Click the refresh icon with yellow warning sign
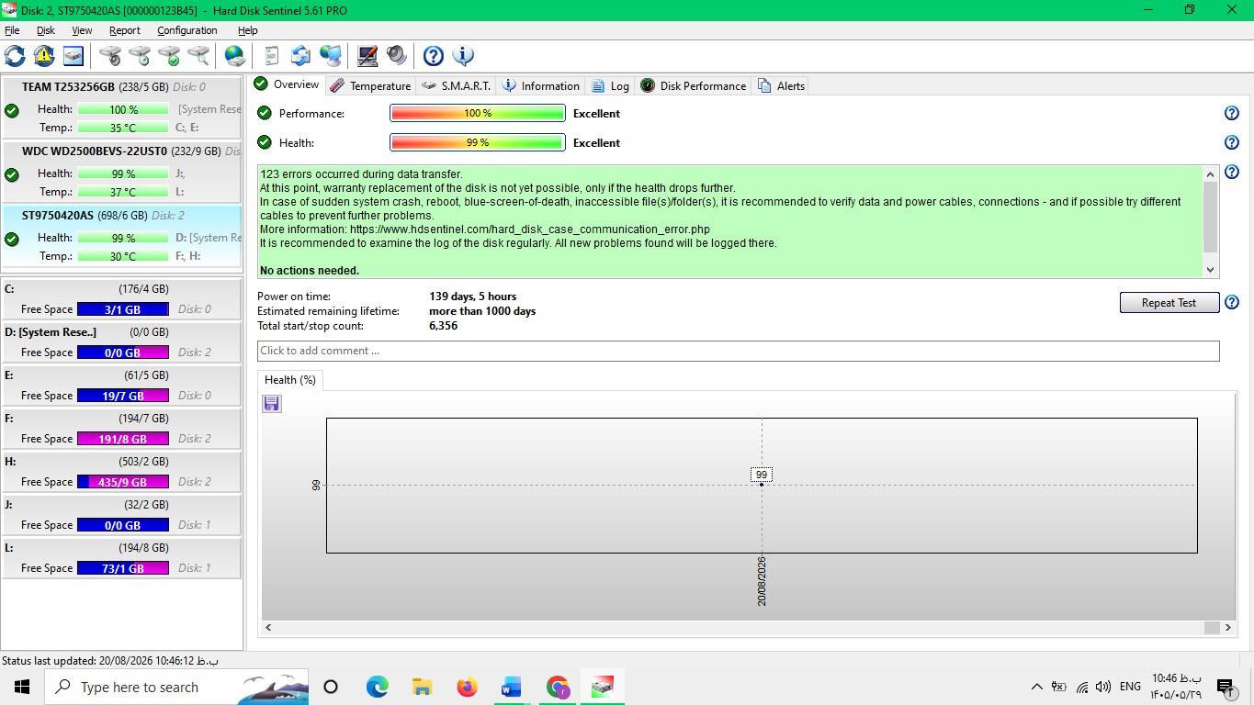Screen dimensions: 1254x705 tap(44, 56)
